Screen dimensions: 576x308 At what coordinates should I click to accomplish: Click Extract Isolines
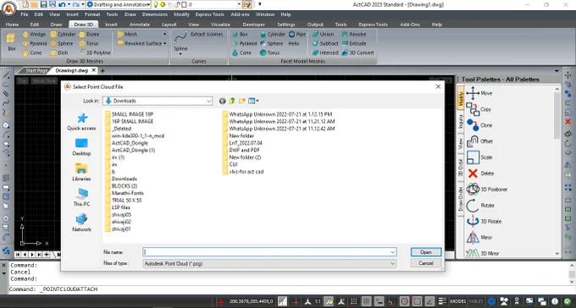(207, 34)
